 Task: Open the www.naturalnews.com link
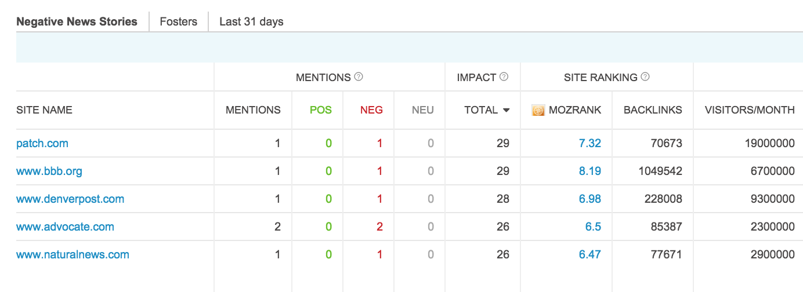[x=73, y=254]
